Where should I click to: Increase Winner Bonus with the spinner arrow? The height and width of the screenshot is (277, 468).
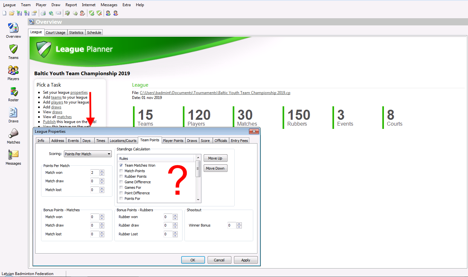239,224
